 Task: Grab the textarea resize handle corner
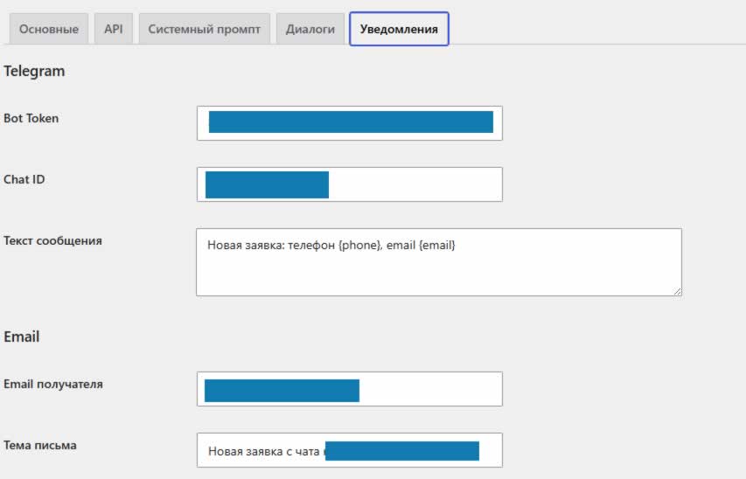pos(678,291)
